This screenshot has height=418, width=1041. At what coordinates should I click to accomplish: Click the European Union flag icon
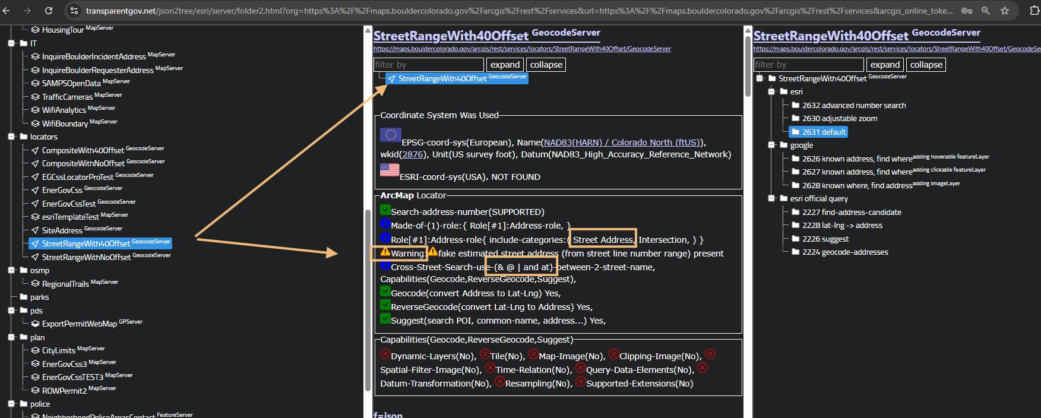click(390, 135)
